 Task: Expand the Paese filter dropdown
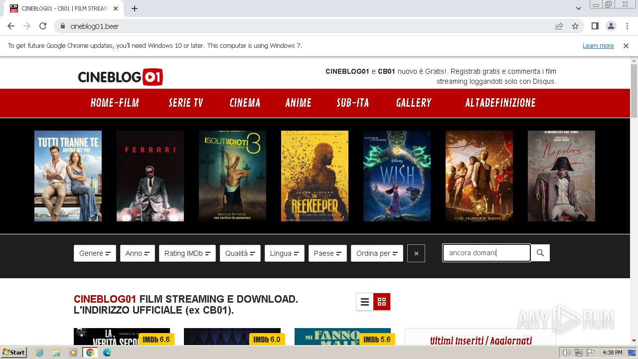point(327,253)
